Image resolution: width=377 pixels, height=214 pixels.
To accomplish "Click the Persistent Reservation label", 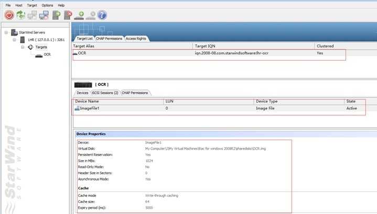I will [95, 155].
